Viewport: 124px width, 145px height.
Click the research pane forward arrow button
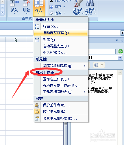tap(96, 65)
